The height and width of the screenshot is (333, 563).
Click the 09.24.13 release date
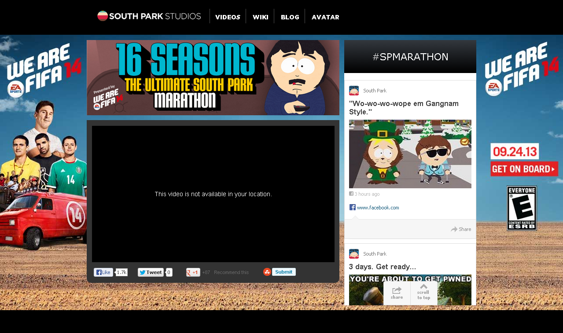515,151
